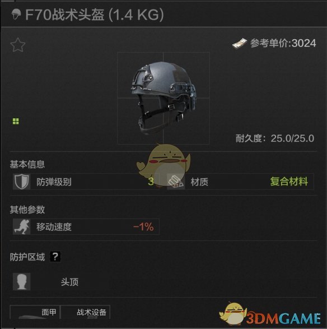Click the helmet icon in title bar
This screenshot has width=327, height=329.
pos(16,15)
